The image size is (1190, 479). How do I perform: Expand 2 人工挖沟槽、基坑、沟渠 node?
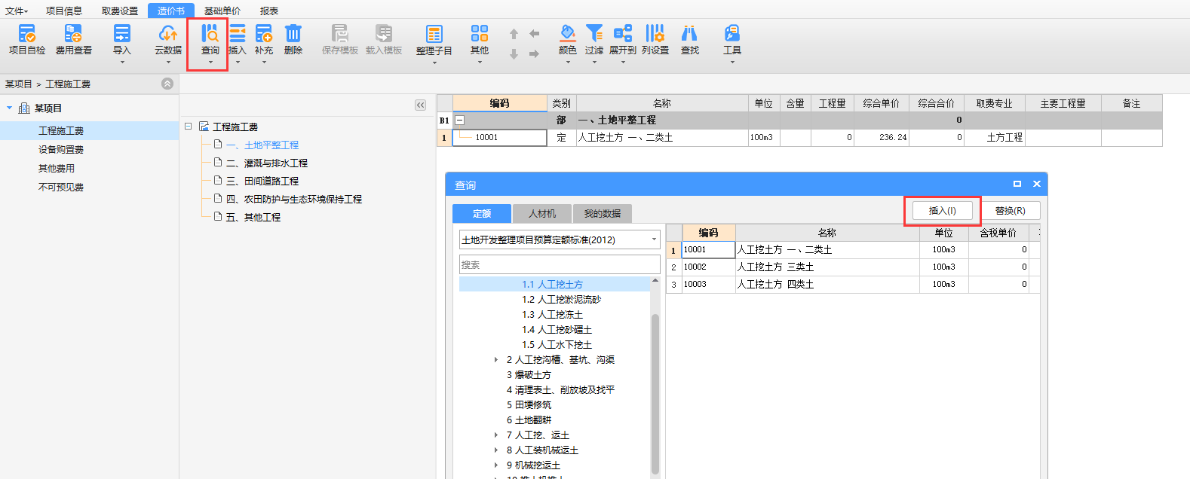[x=495, y=360]
